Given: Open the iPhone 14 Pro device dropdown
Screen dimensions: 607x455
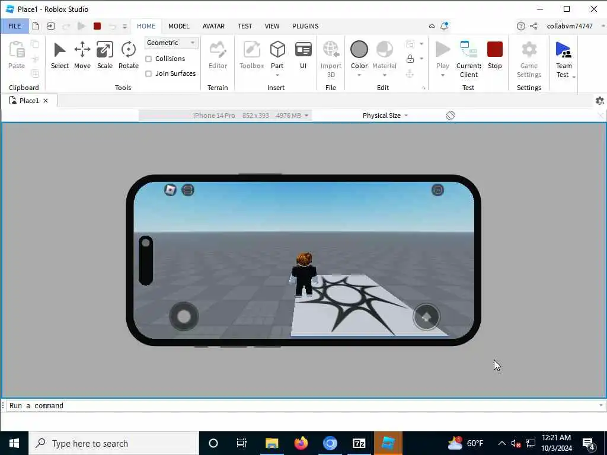Looking at the screenshot, I should (225, 116).
